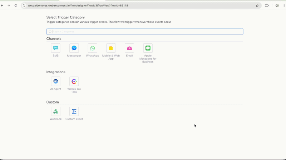Open the browser profile menu

(277, 5)
